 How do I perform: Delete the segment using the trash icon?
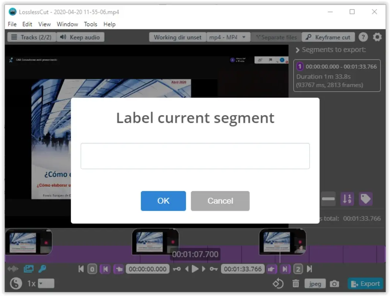(296, 283)
